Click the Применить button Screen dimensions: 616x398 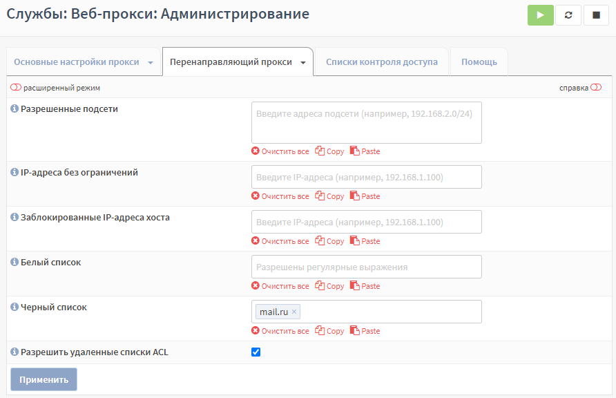click(44, 379)
